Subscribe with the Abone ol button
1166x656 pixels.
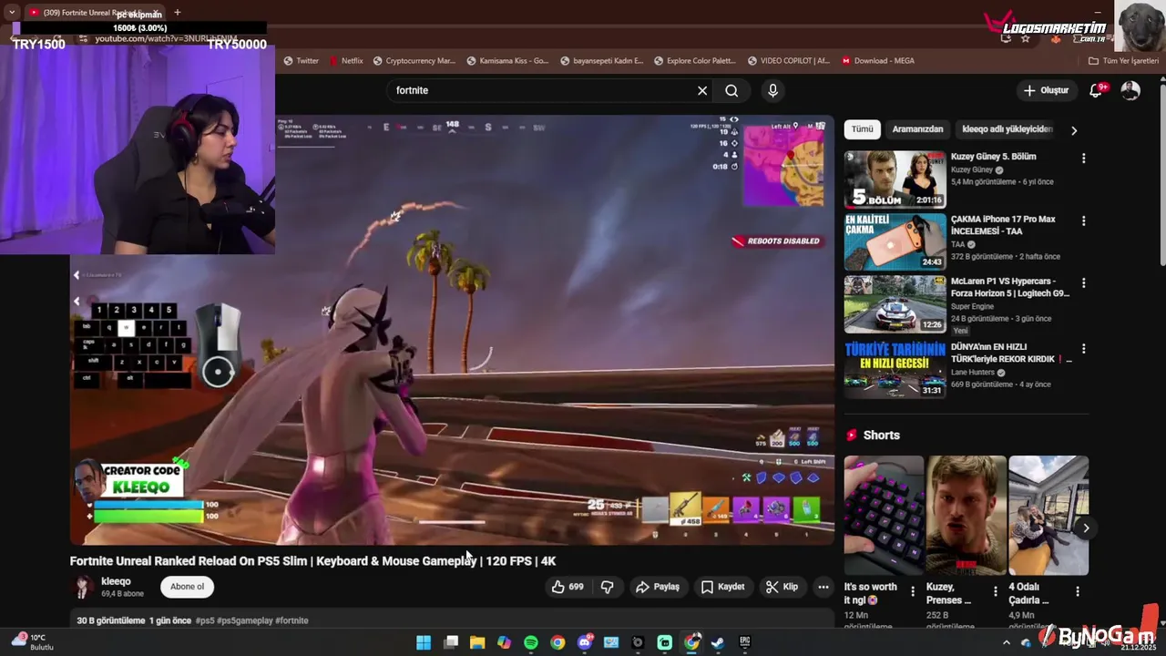coord(187,587)
